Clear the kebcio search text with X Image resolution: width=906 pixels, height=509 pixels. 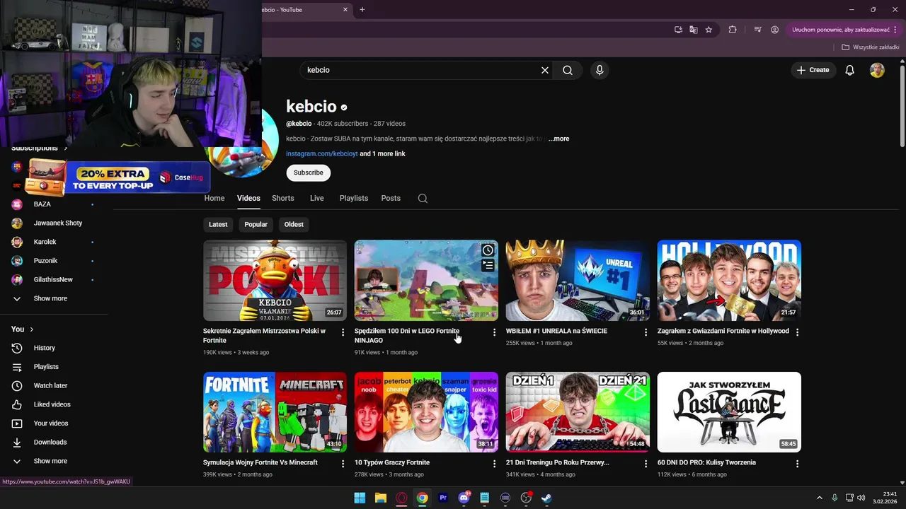pos(545,70)
